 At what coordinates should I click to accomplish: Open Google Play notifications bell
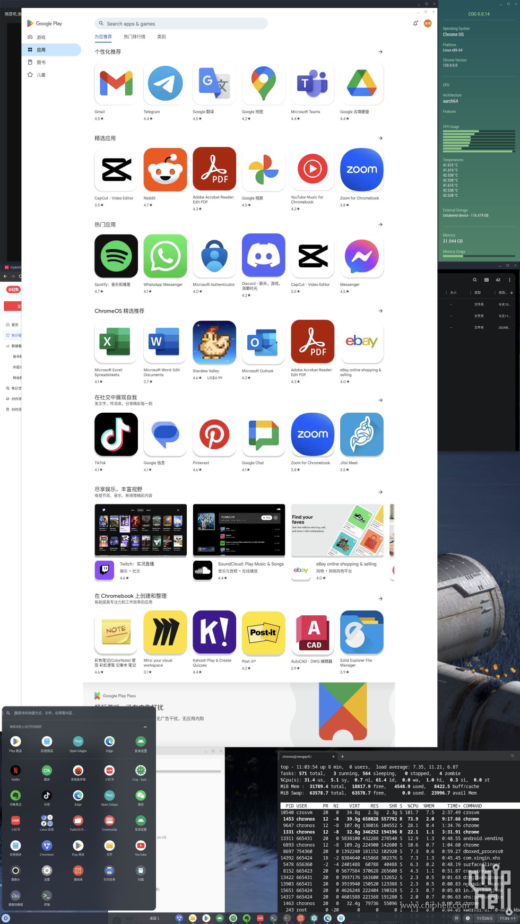(x=415, y=23)
